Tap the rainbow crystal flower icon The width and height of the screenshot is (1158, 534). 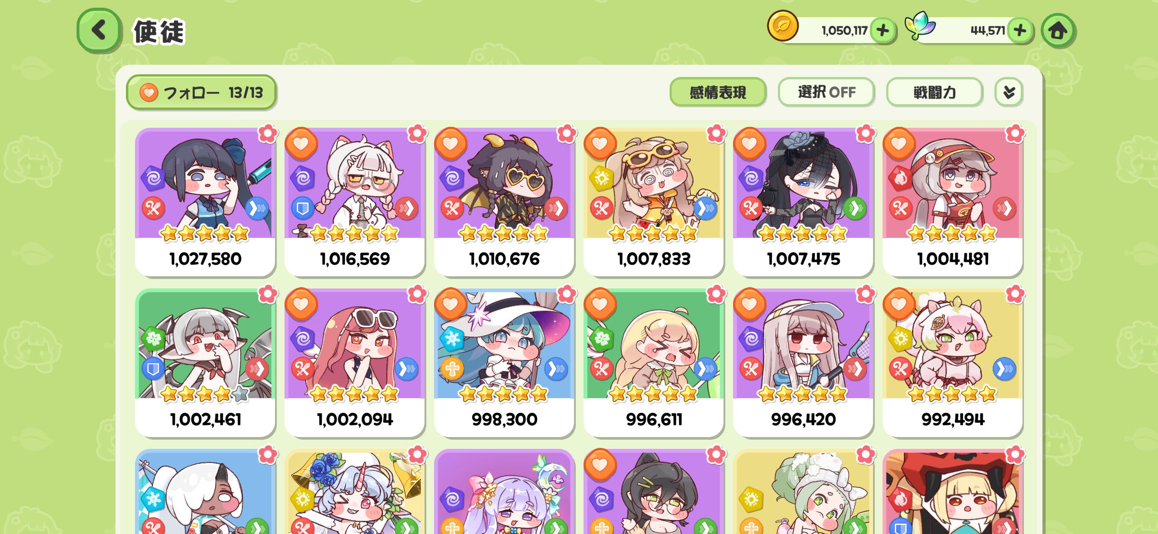tap(920, 26)
